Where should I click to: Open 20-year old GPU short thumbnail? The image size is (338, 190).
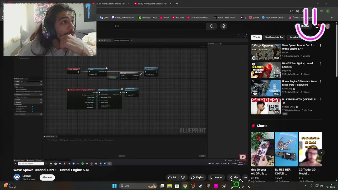click(x=263, y=149)
